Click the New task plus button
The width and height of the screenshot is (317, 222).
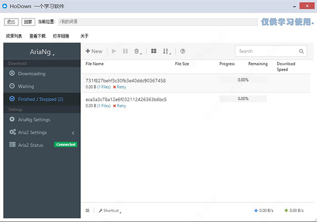[x=94, y=51]
